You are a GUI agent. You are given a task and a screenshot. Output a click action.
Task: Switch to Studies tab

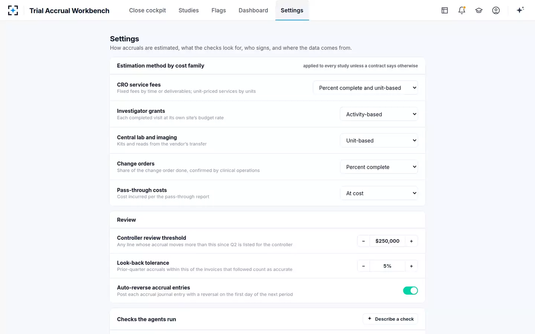click(x=189, y=10)
